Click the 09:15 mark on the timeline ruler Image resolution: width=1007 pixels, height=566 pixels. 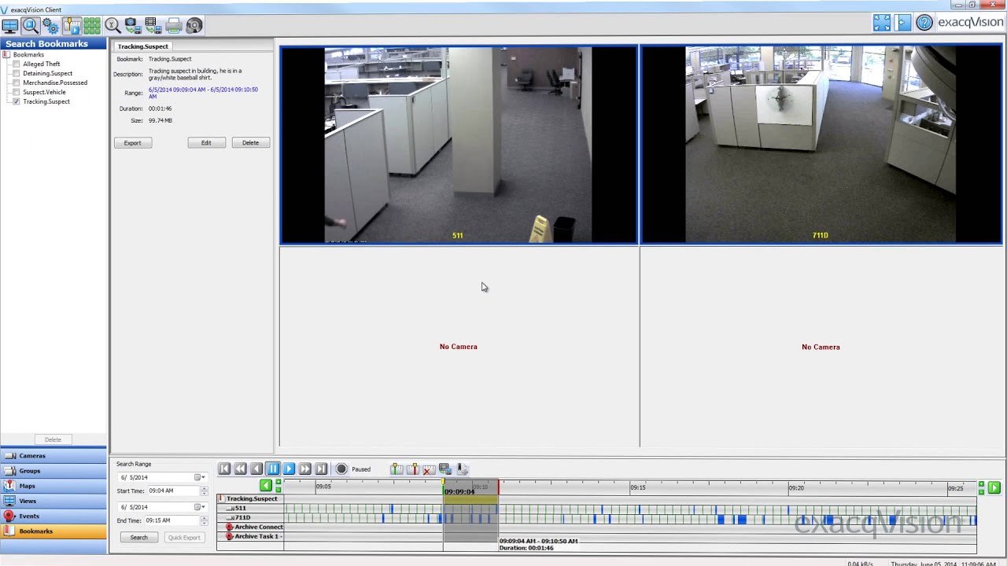click(x=638, y=487)
